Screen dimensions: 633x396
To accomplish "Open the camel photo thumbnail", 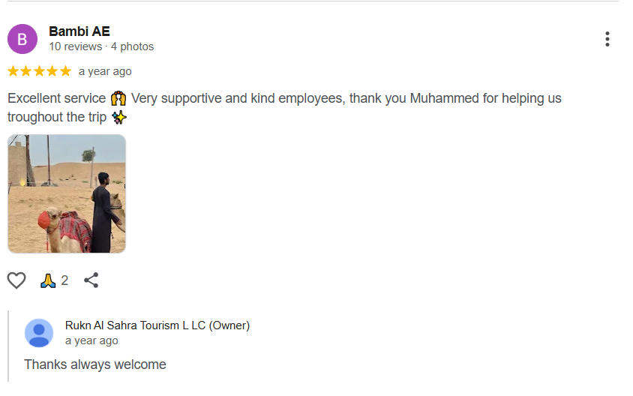I will (x=67, y=193).
